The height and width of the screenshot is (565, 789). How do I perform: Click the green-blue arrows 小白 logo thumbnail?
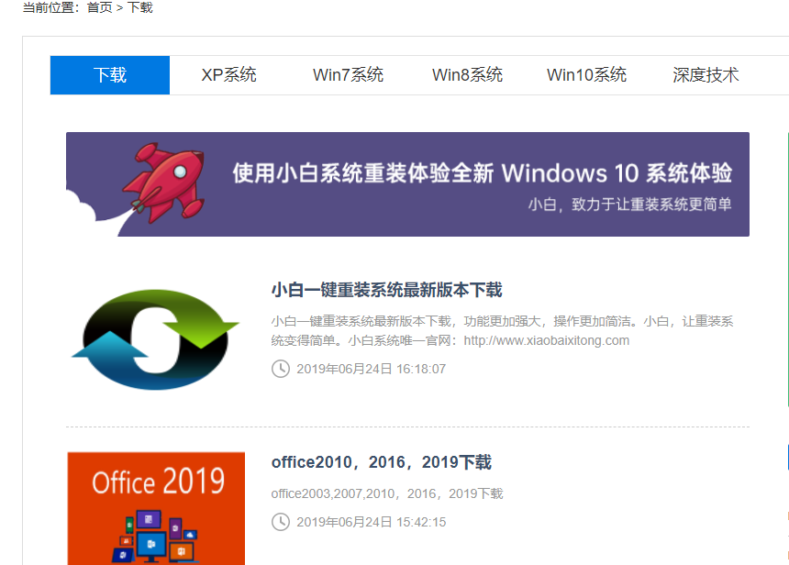pos(155,339)
